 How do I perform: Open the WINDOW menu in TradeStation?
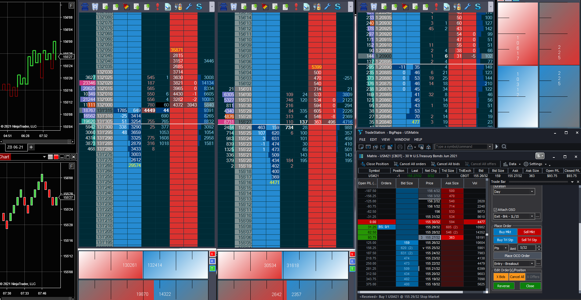(402, 139)
